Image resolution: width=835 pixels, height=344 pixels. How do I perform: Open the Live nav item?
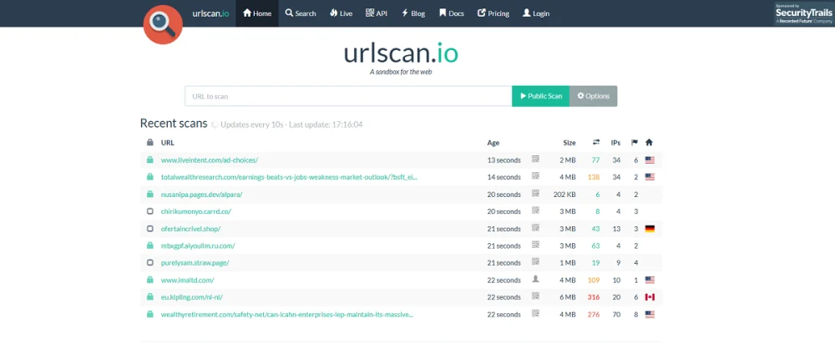coord(341,13)
